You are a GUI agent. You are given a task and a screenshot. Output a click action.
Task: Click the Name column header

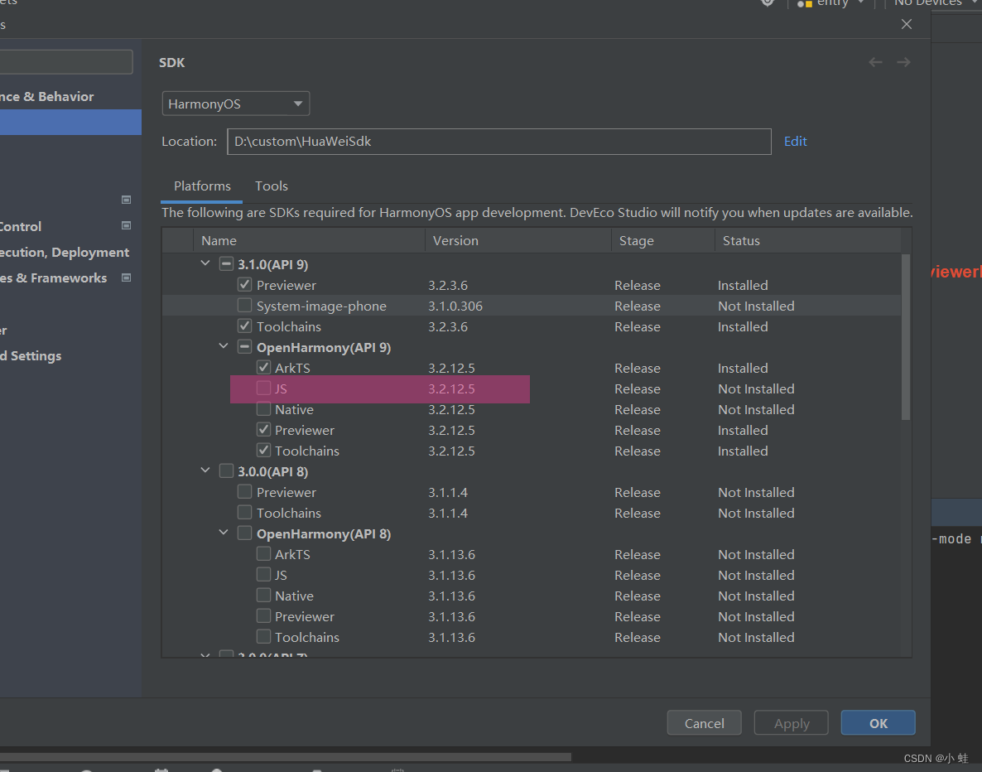point(310,240)
